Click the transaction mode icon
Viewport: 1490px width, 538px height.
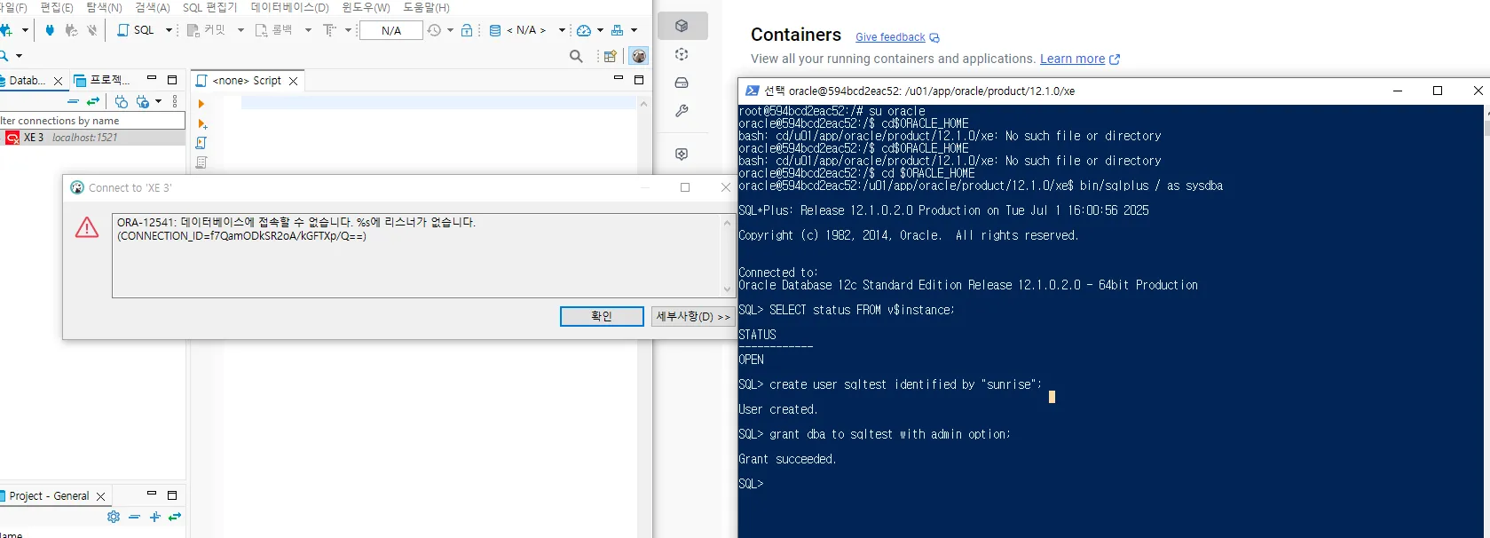click(x=329, y=30)
